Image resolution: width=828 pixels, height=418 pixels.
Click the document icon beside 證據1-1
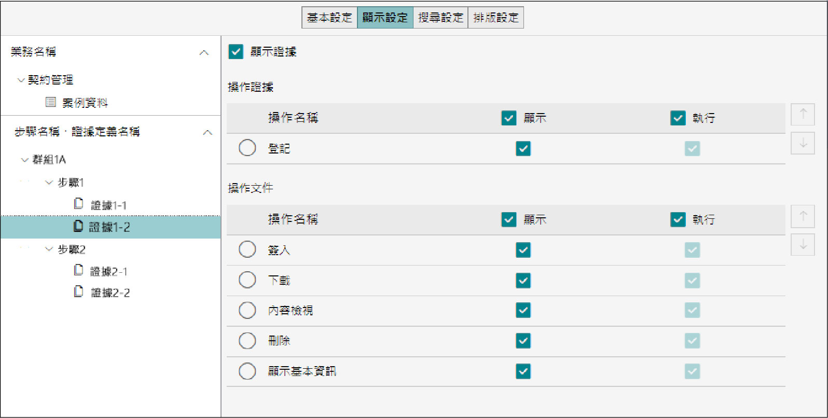[x=79, y=204]
